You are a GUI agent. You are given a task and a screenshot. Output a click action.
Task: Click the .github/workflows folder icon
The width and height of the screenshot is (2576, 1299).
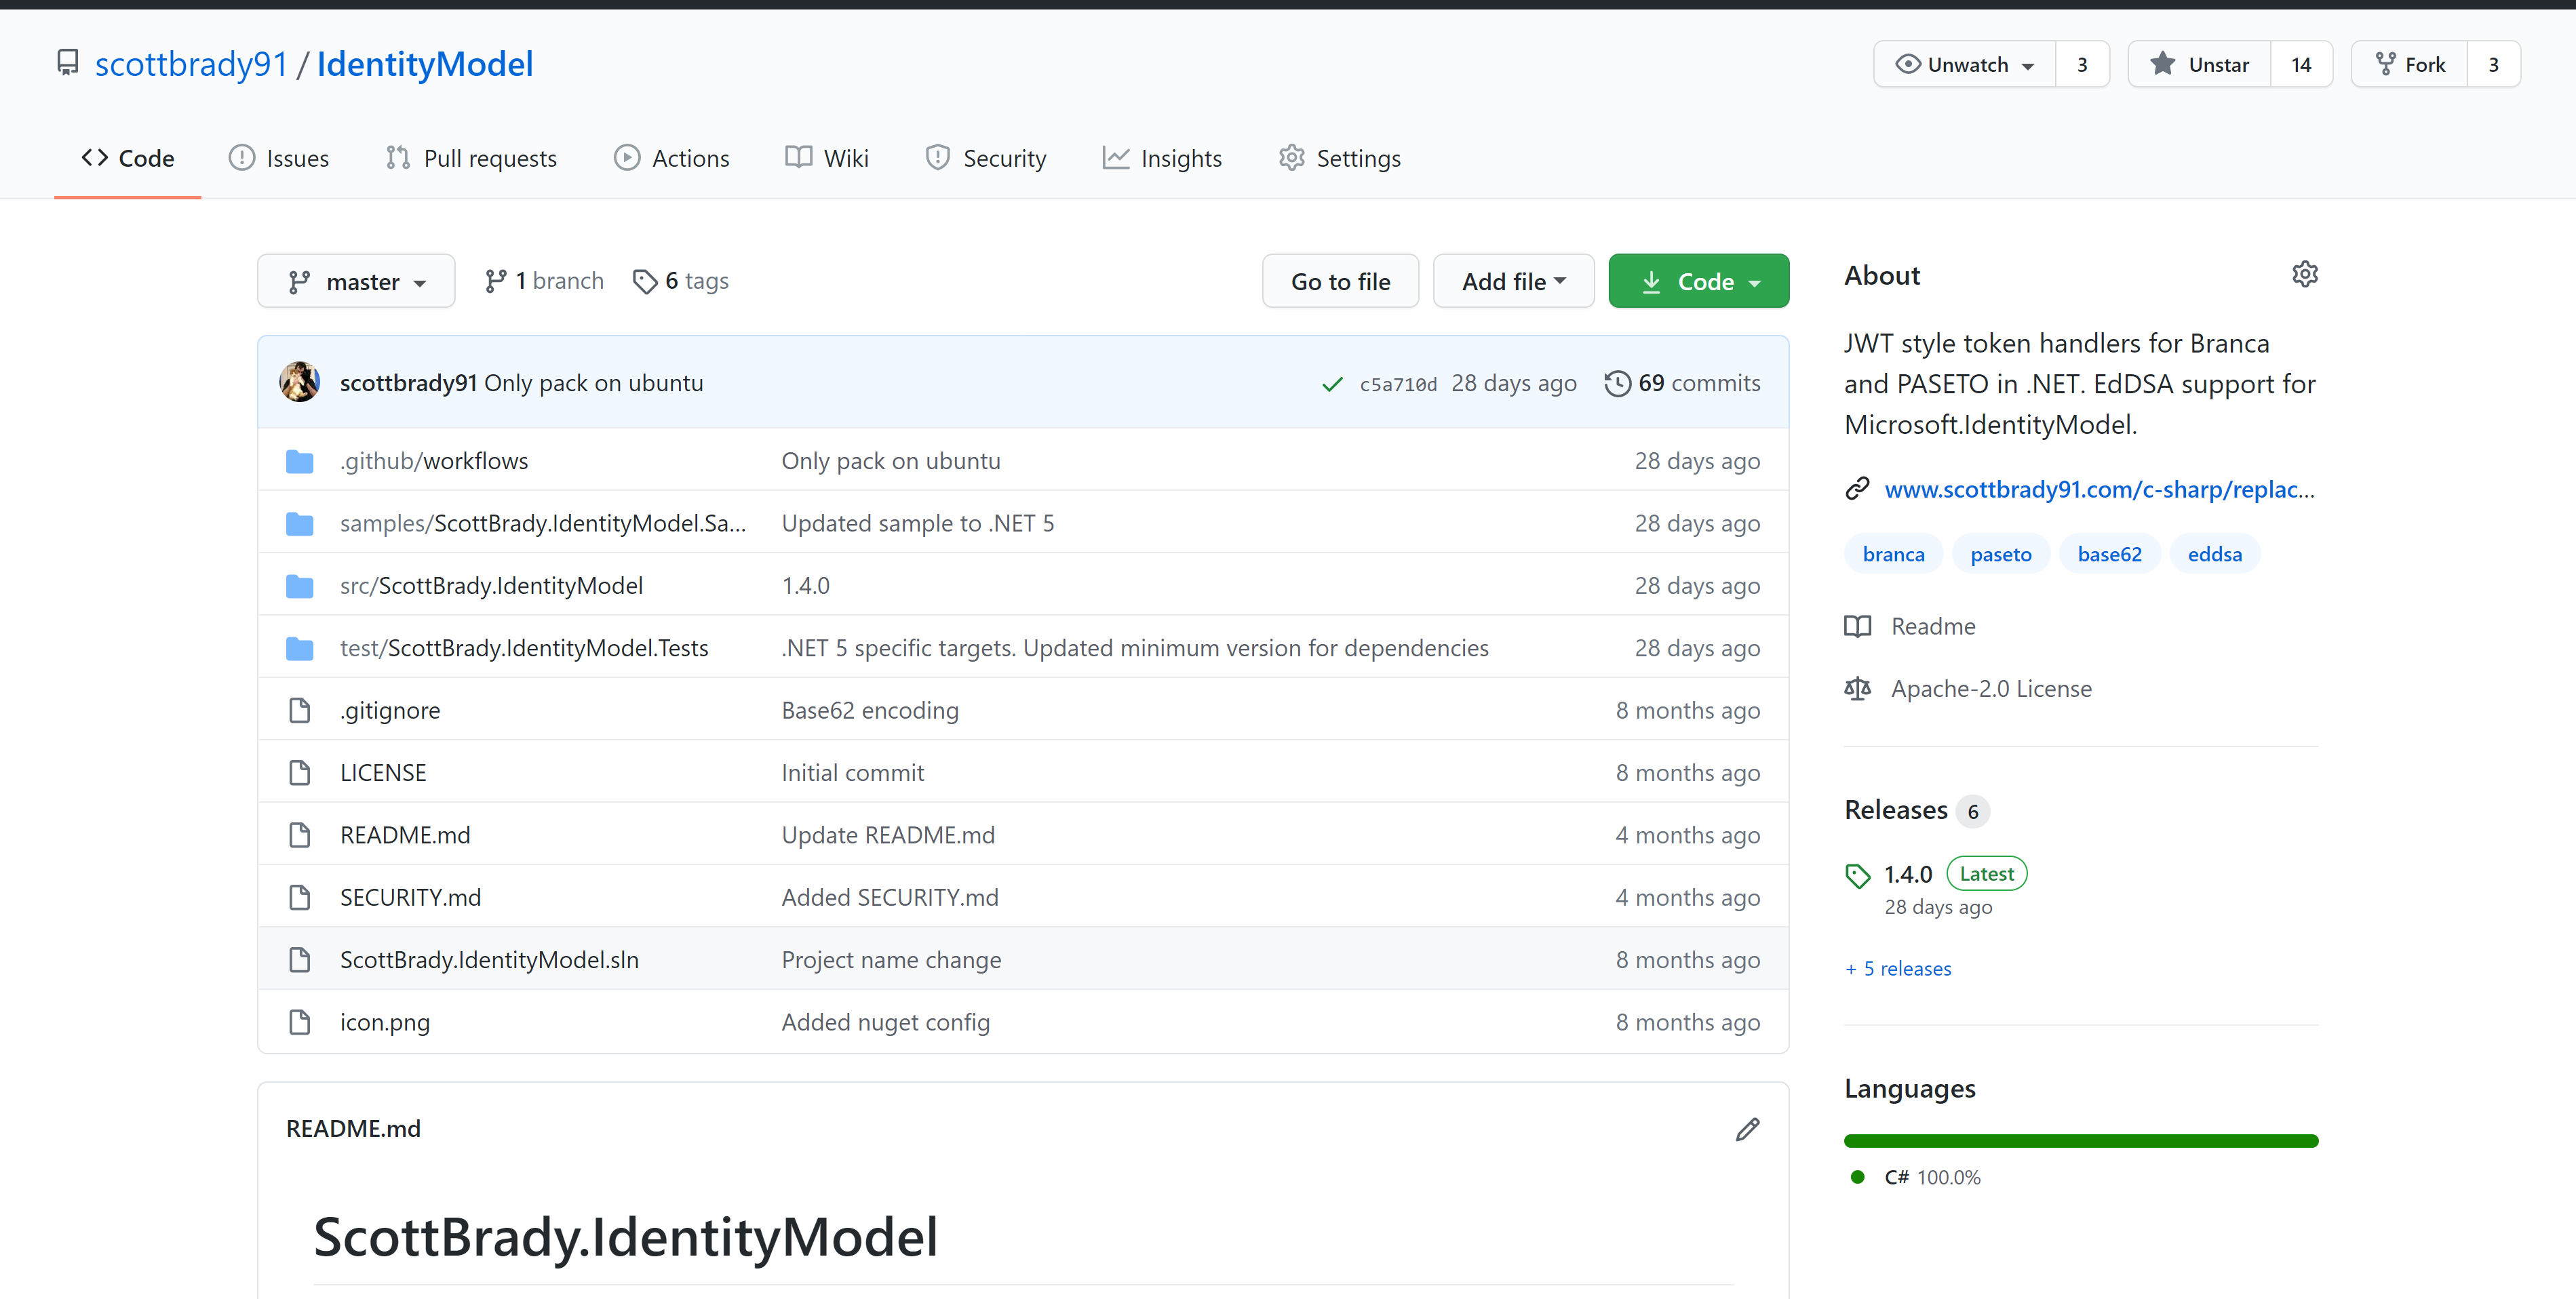299,462
